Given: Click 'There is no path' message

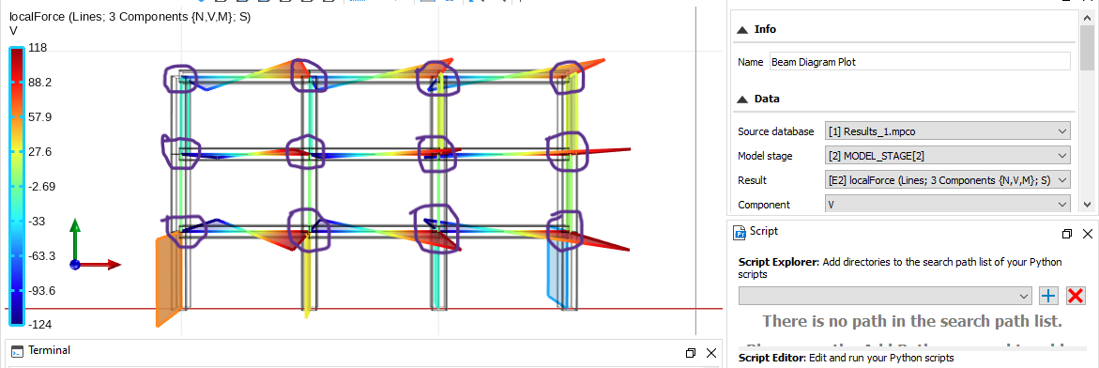Looking at the screenshot, I should (x=912, y=322).
